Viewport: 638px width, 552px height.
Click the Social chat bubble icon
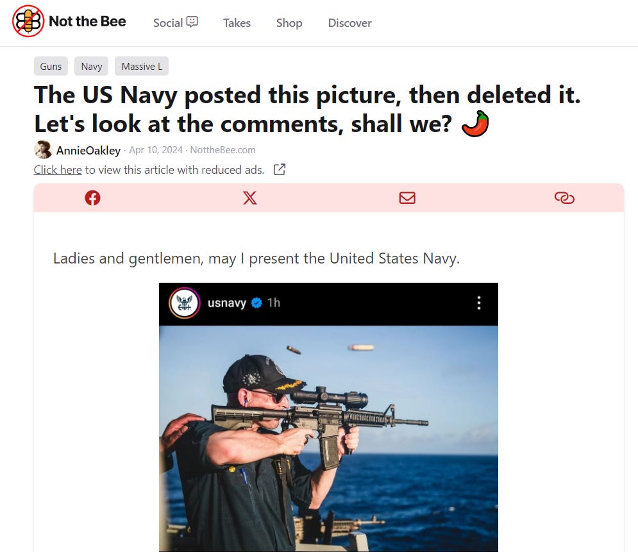[x=192, y=22]
